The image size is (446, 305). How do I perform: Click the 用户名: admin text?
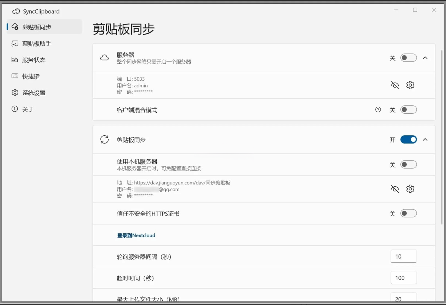point(132,85)
